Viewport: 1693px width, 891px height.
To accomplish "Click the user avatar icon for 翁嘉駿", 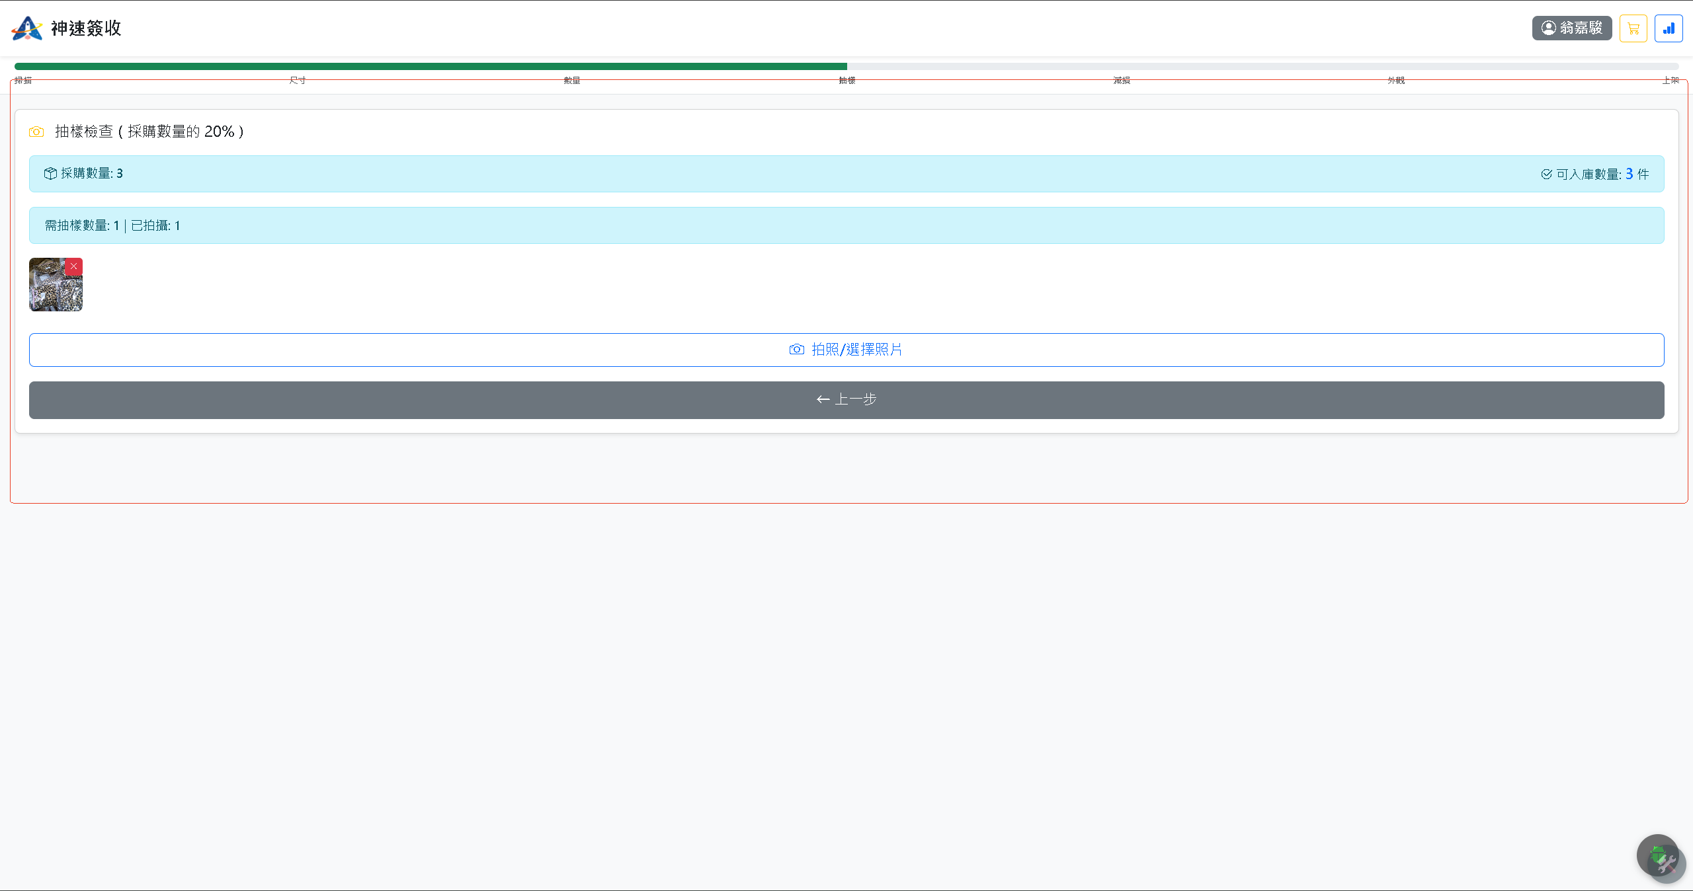I will click(1549, 28).
